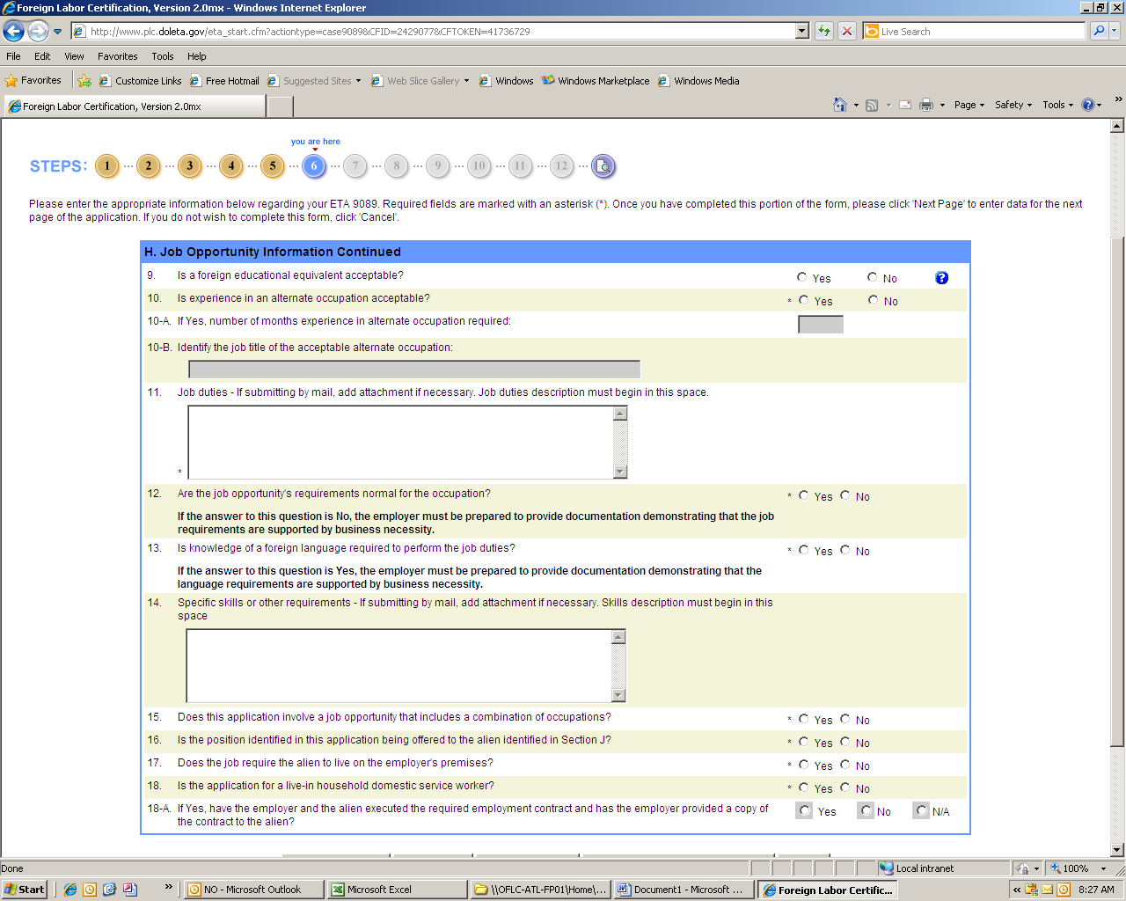Open the Safety dropdown menu

tap(1013, 105)
